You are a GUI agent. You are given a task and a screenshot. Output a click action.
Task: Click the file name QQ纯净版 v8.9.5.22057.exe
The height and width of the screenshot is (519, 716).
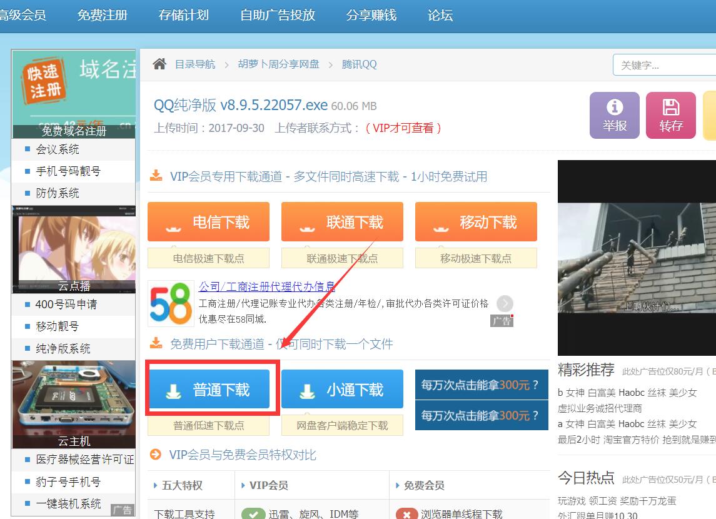(x=241, y=105)
